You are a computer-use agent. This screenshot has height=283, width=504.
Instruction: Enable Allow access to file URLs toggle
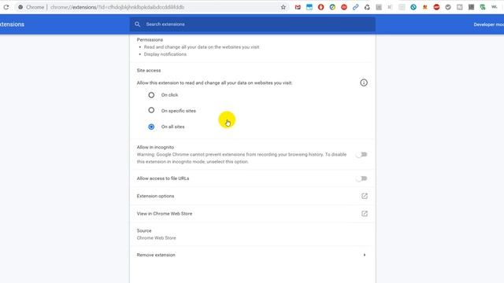pyautogui.click(x=361, y=178)
